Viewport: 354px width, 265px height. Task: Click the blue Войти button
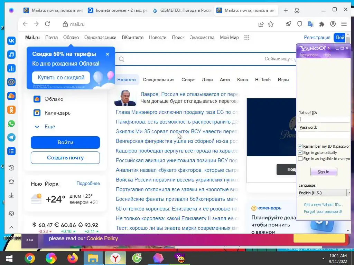coord(65,143)
